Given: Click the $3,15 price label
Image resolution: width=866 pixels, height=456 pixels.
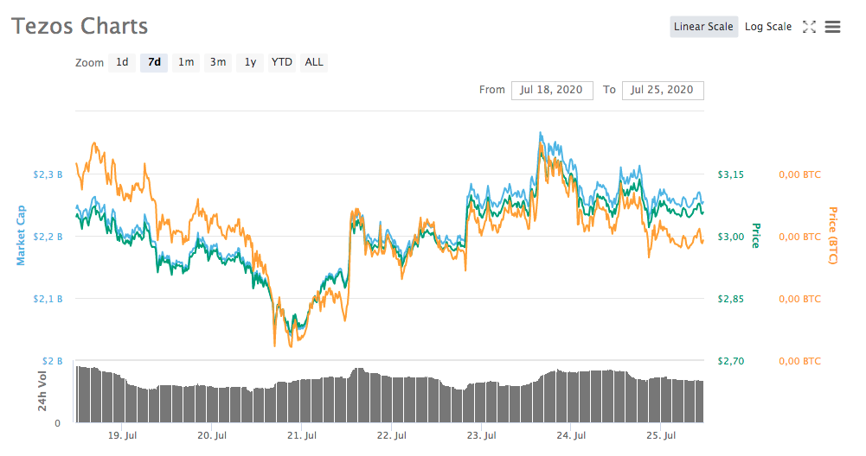Looking at the screenshot, I should [731, 174].
